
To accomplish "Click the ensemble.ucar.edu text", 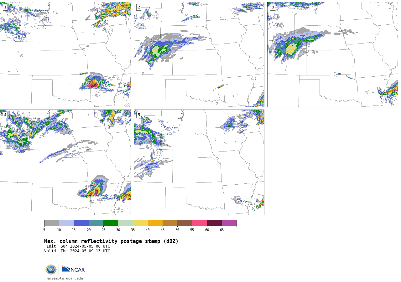I will point(65,278).
